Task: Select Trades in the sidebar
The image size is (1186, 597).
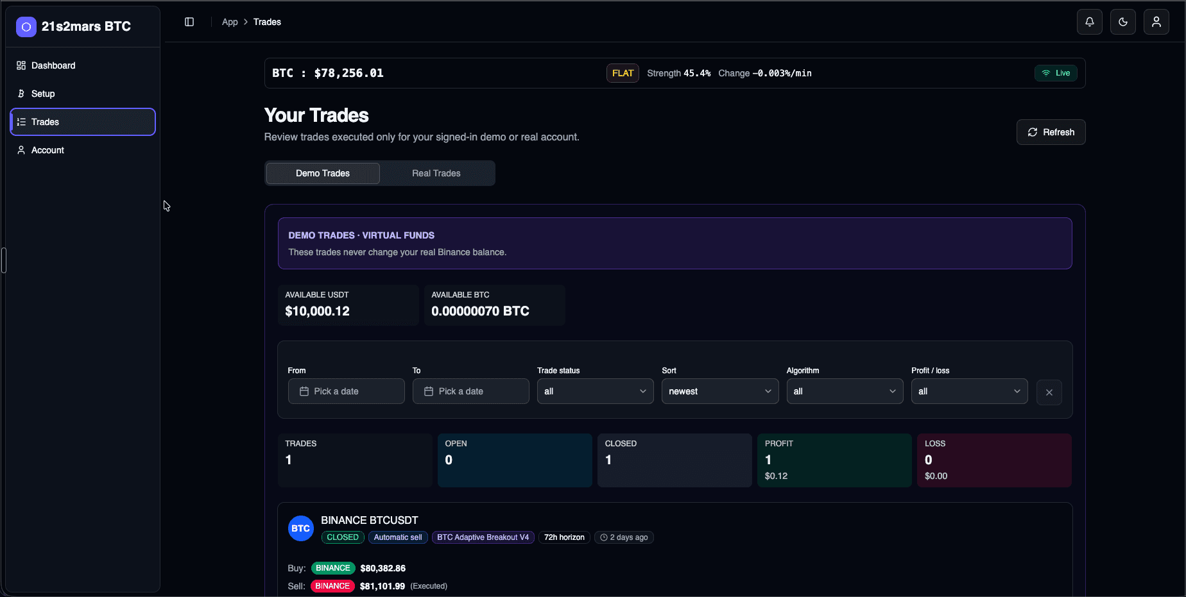Action: (83, 122)
